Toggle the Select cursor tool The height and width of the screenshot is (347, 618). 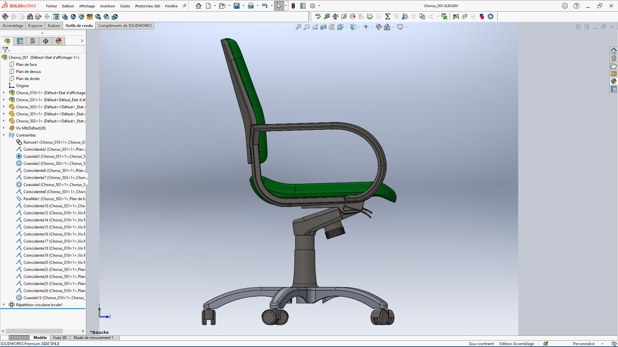click(x=279, y=6)
